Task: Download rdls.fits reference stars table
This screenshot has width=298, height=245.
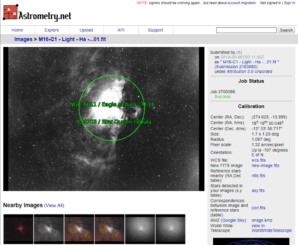Action: [258, 176]
